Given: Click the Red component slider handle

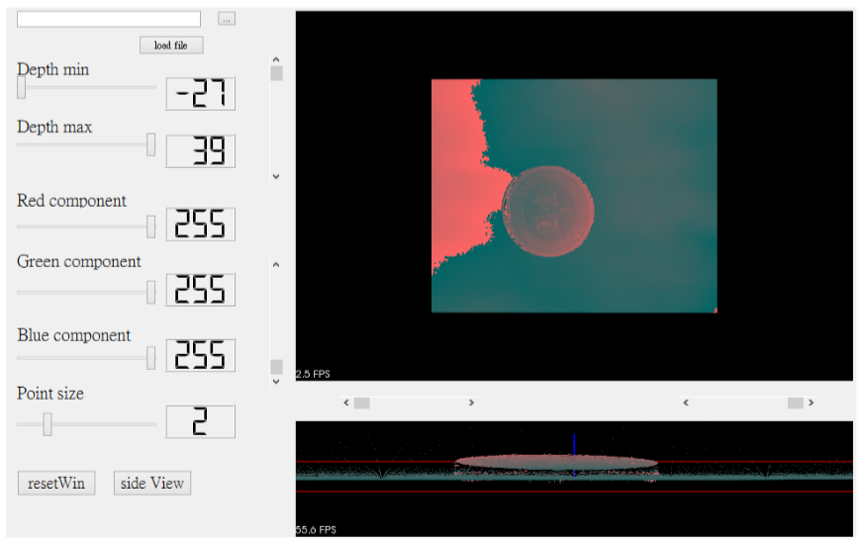Looking at the screenshot, I should tap(150, 227).
